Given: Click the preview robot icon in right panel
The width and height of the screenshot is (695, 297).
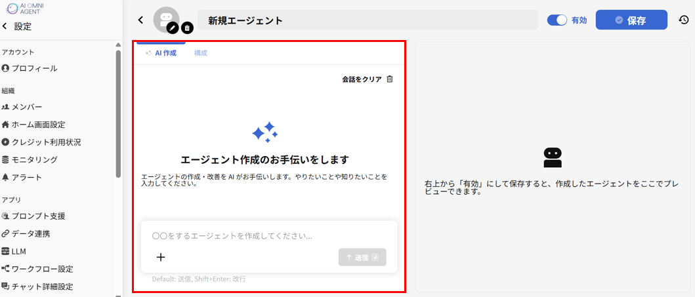Looking at the screenshot, I should [x=553, y=157].
